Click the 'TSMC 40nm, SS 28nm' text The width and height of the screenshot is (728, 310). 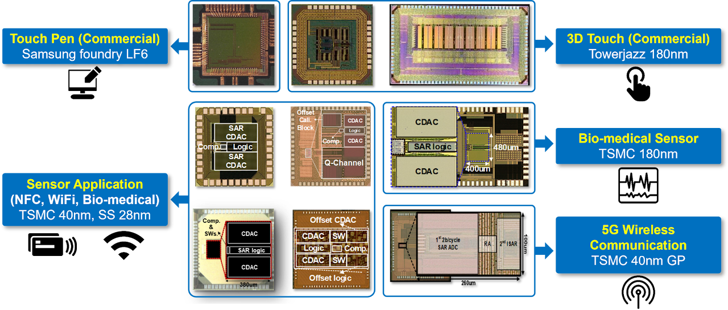click(x=85, y=214)
